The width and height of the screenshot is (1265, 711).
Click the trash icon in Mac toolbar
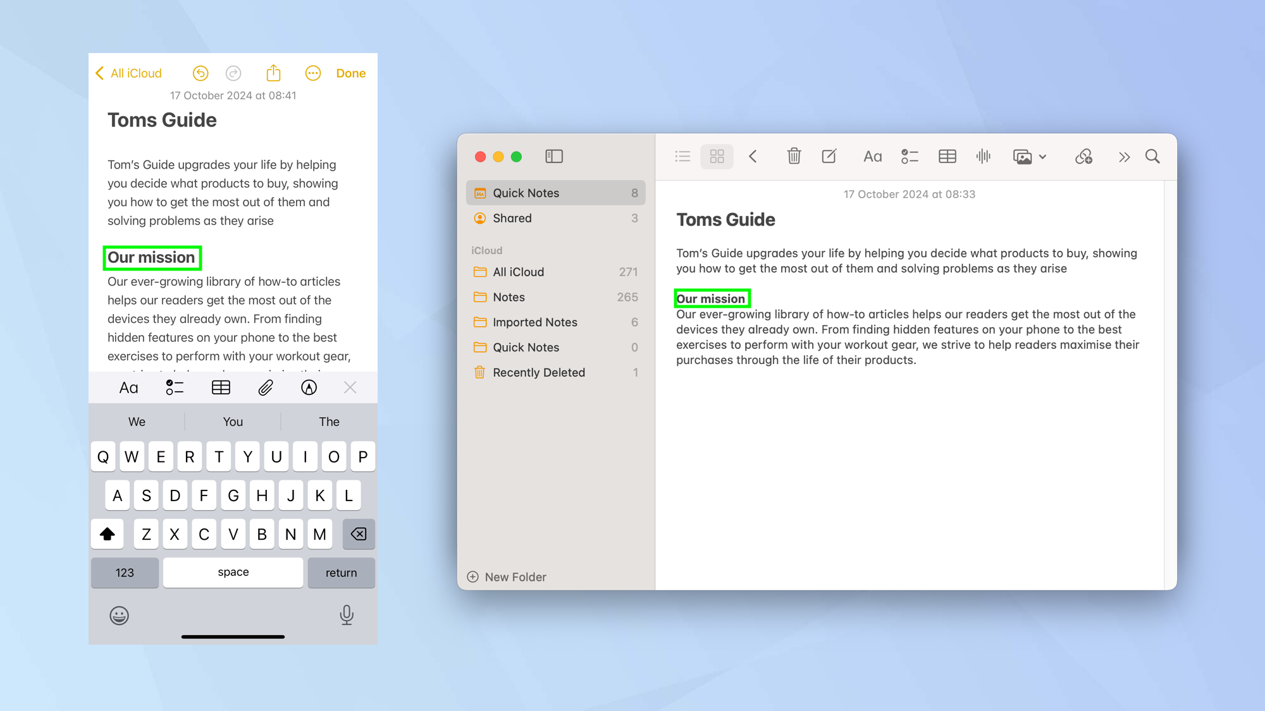point(794,156)
